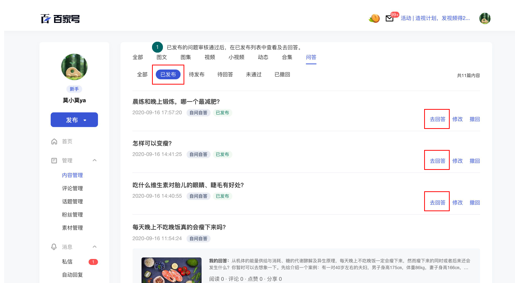
Task: Open 话题管理 in sidebar
Action: (72, 201)
